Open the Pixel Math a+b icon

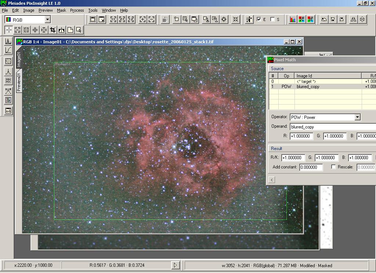click(8, 110)
